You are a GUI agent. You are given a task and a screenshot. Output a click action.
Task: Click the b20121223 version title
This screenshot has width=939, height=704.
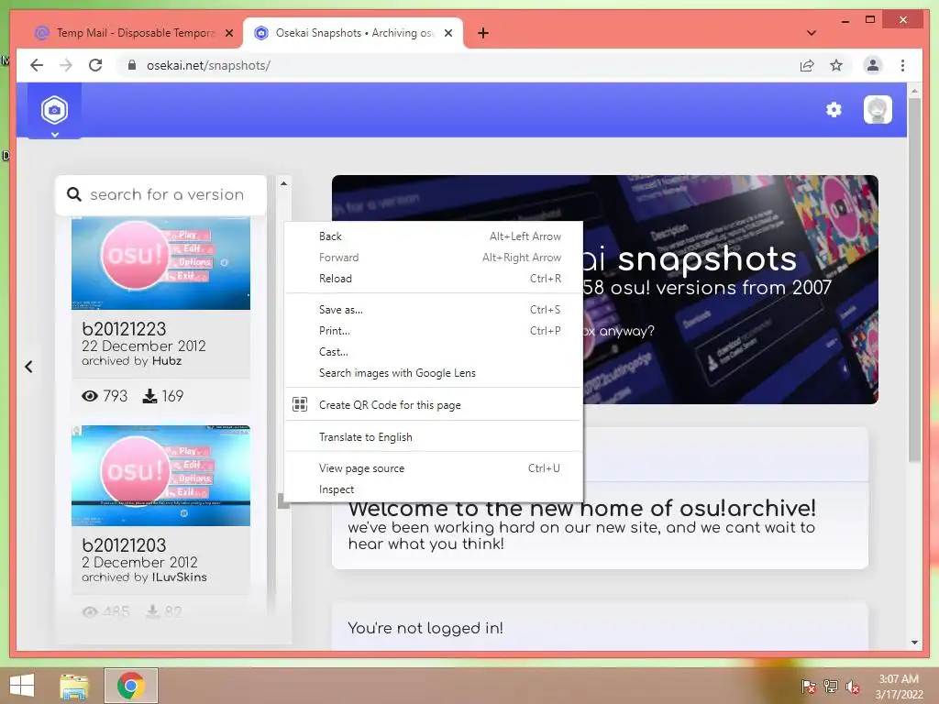(x=124, y=329)
